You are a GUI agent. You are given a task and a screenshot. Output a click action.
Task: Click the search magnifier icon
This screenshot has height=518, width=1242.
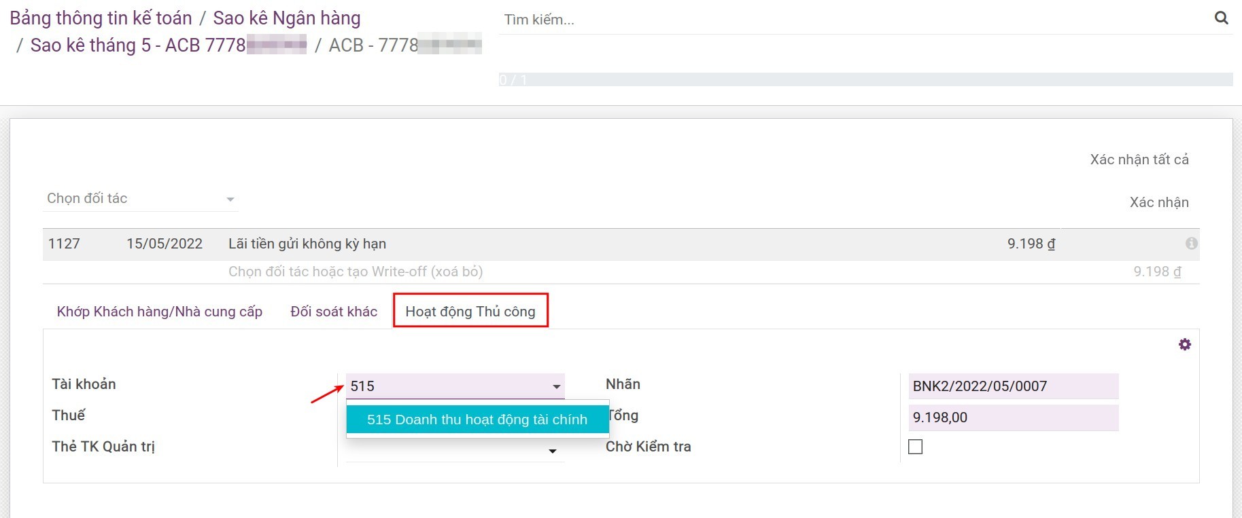point(1221,18)
